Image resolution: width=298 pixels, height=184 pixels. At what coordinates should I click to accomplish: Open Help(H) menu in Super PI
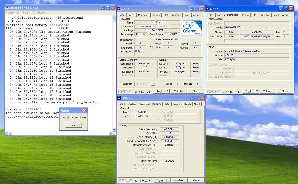[40, 13]
